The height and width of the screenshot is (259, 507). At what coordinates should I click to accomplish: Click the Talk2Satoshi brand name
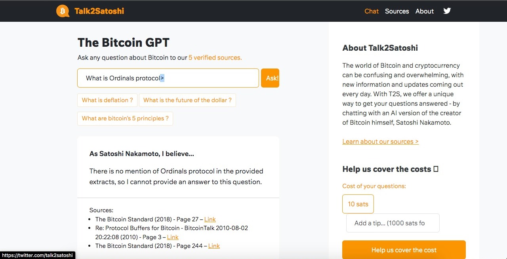(99, 11)
